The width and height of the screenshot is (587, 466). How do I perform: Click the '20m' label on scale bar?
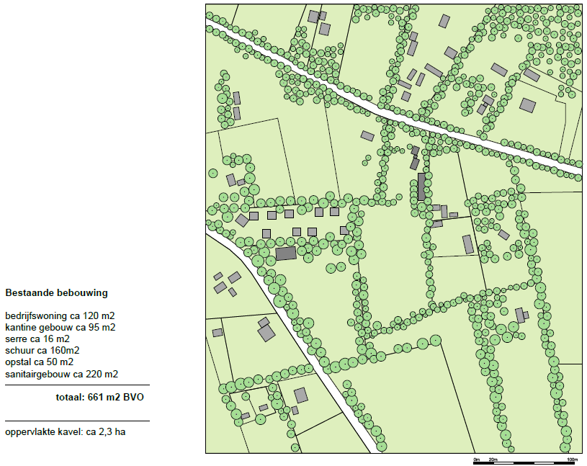[493, 458]
